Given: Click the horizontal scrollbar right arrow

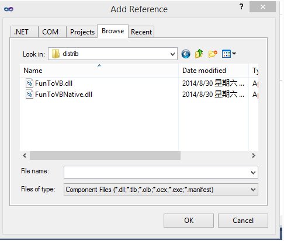Looking at the screenshot, I should tap(253, 155).
